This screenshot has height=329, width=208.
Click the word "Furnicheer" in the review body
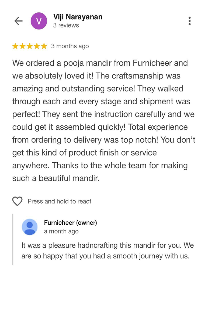click(152, 63)
